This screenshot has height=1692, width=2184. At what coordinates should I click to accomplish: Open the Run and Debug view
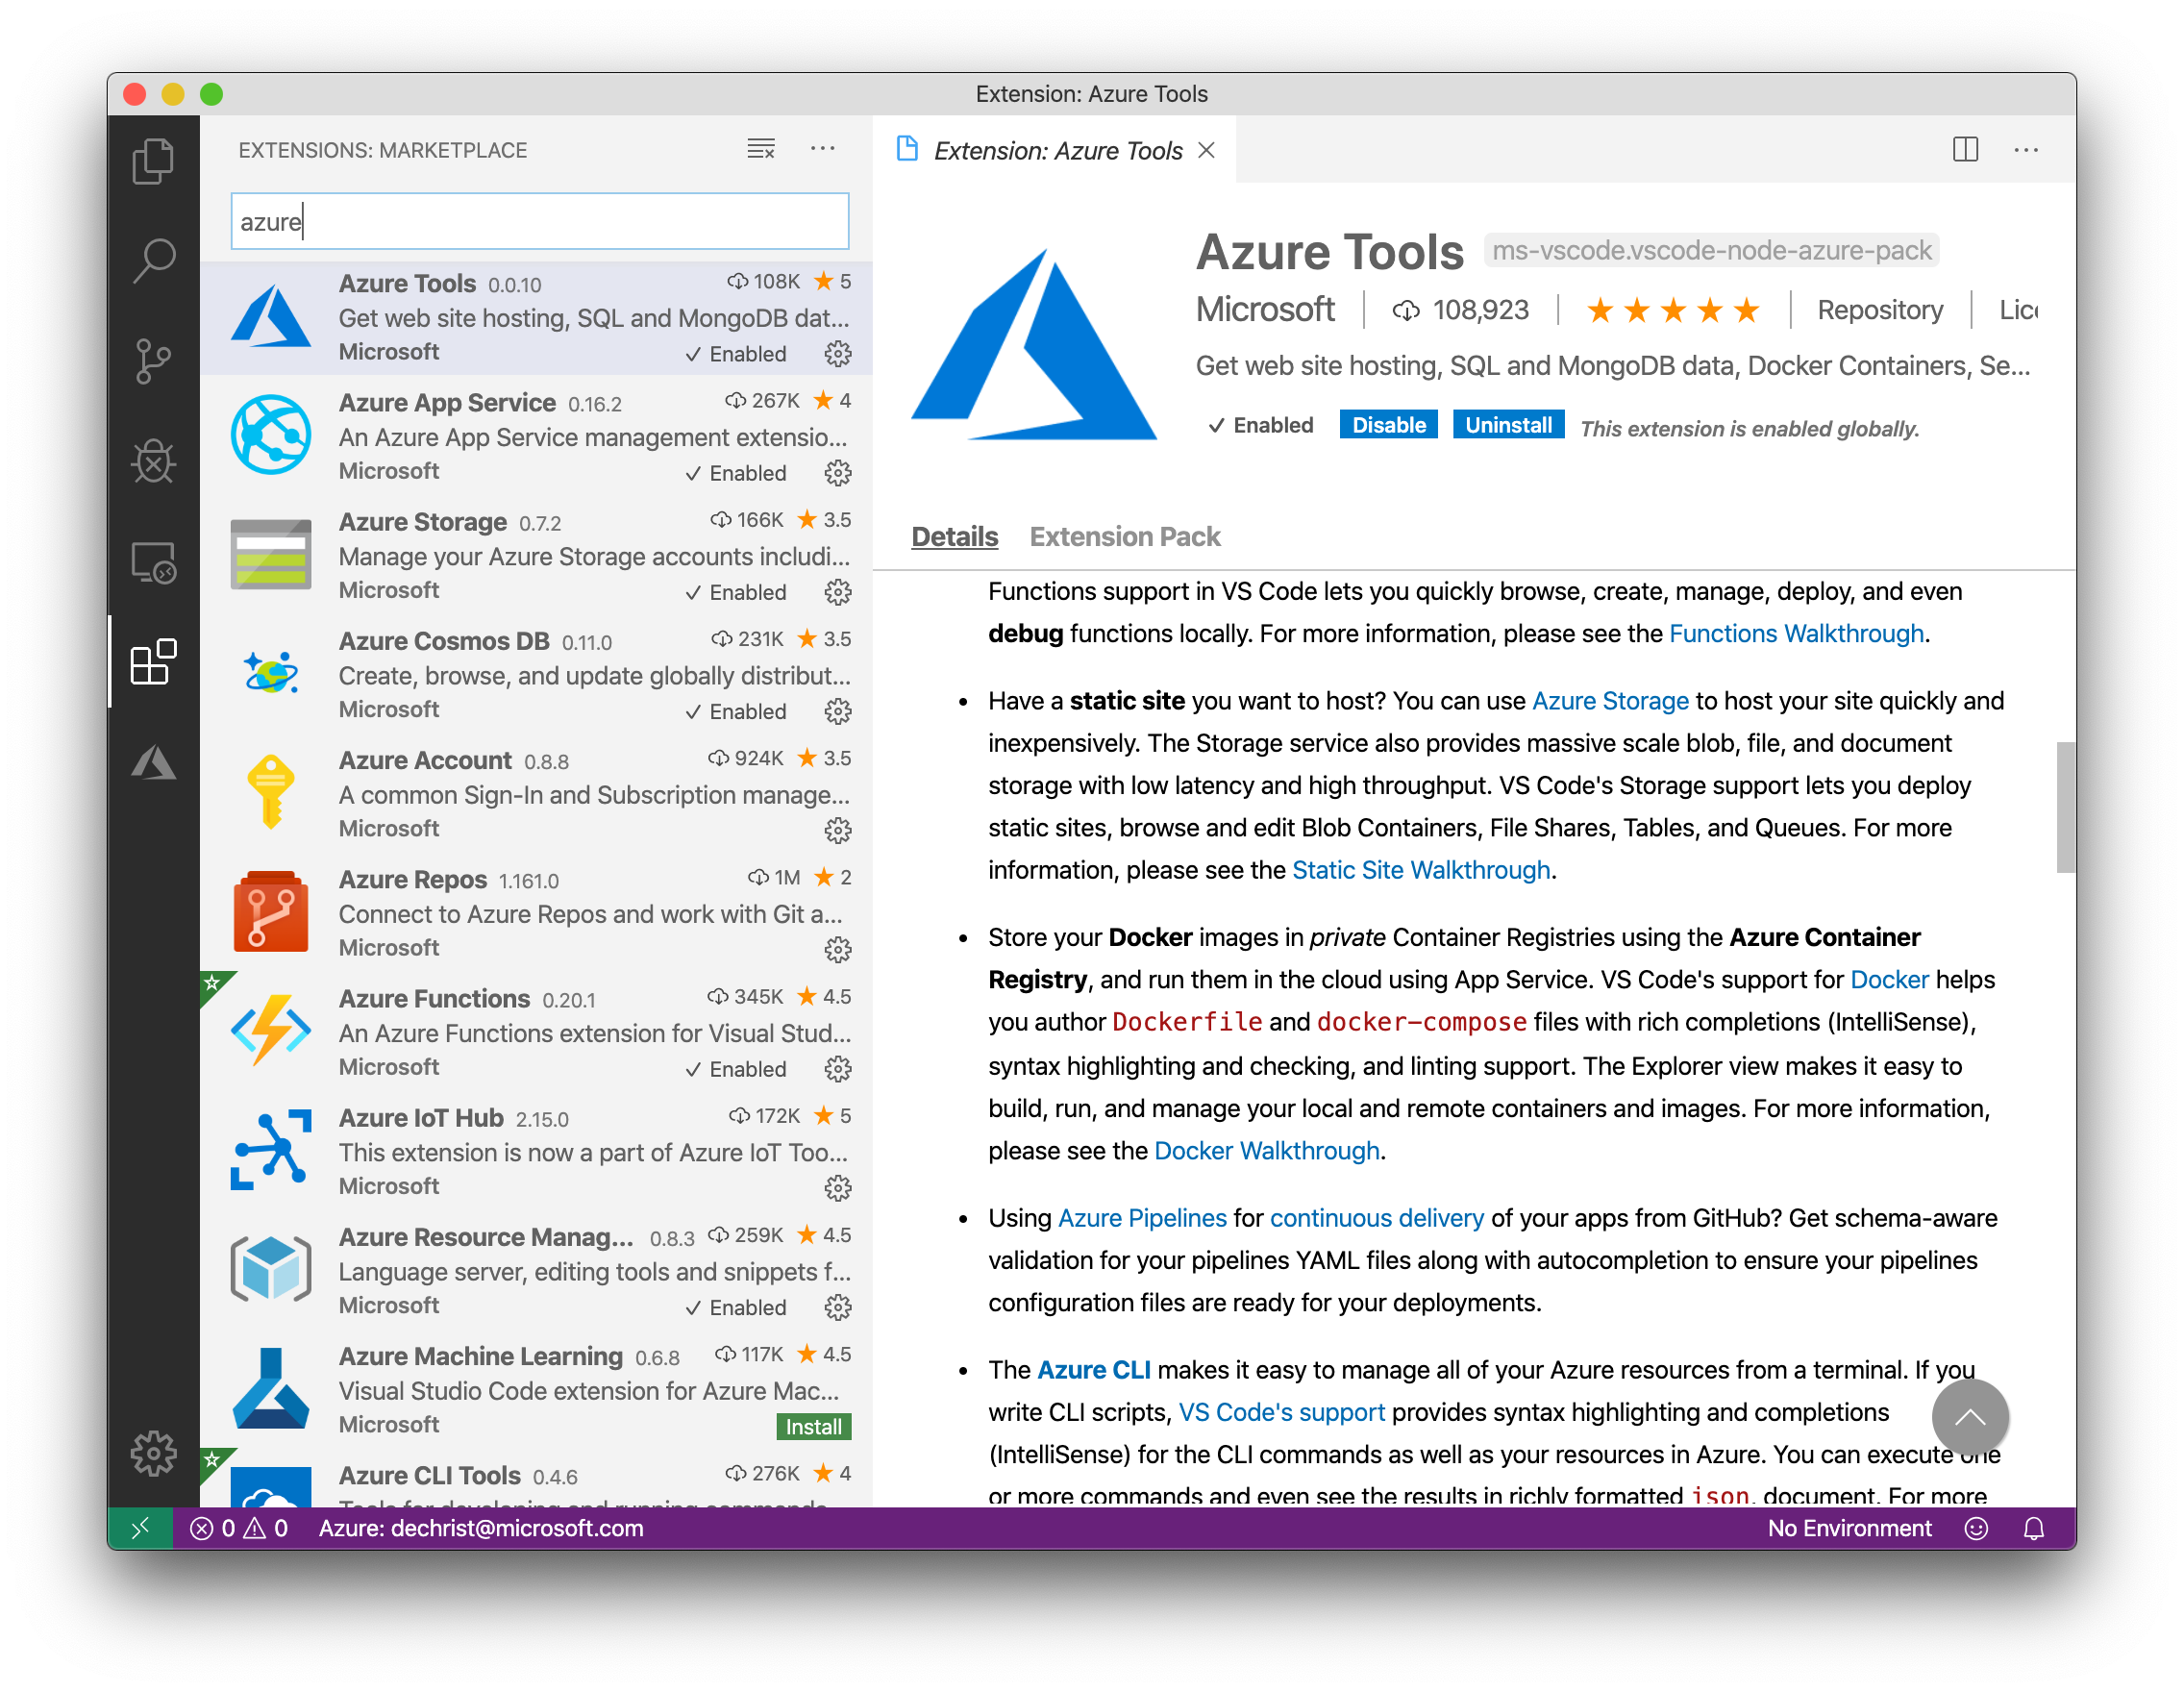coord(153,462)
